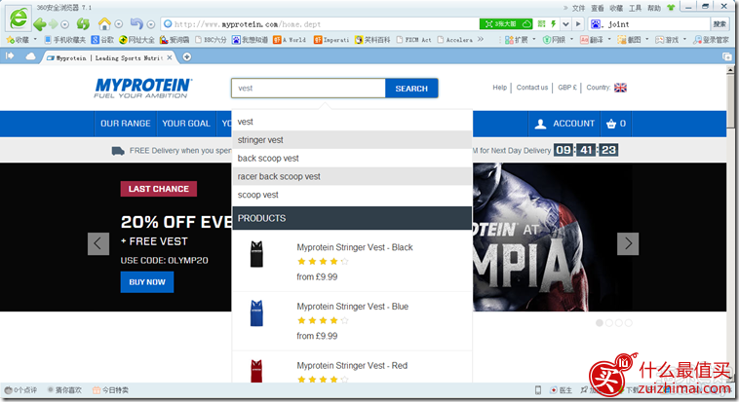
Task: Click the green 3张大图 button in the address bar
Action: (501, 24)
